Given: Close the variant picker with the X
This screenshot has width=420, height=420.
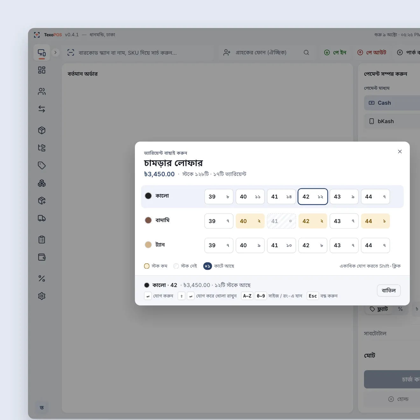Looking at the screenshot, I should pyautogui.click(x=400, y=151).
